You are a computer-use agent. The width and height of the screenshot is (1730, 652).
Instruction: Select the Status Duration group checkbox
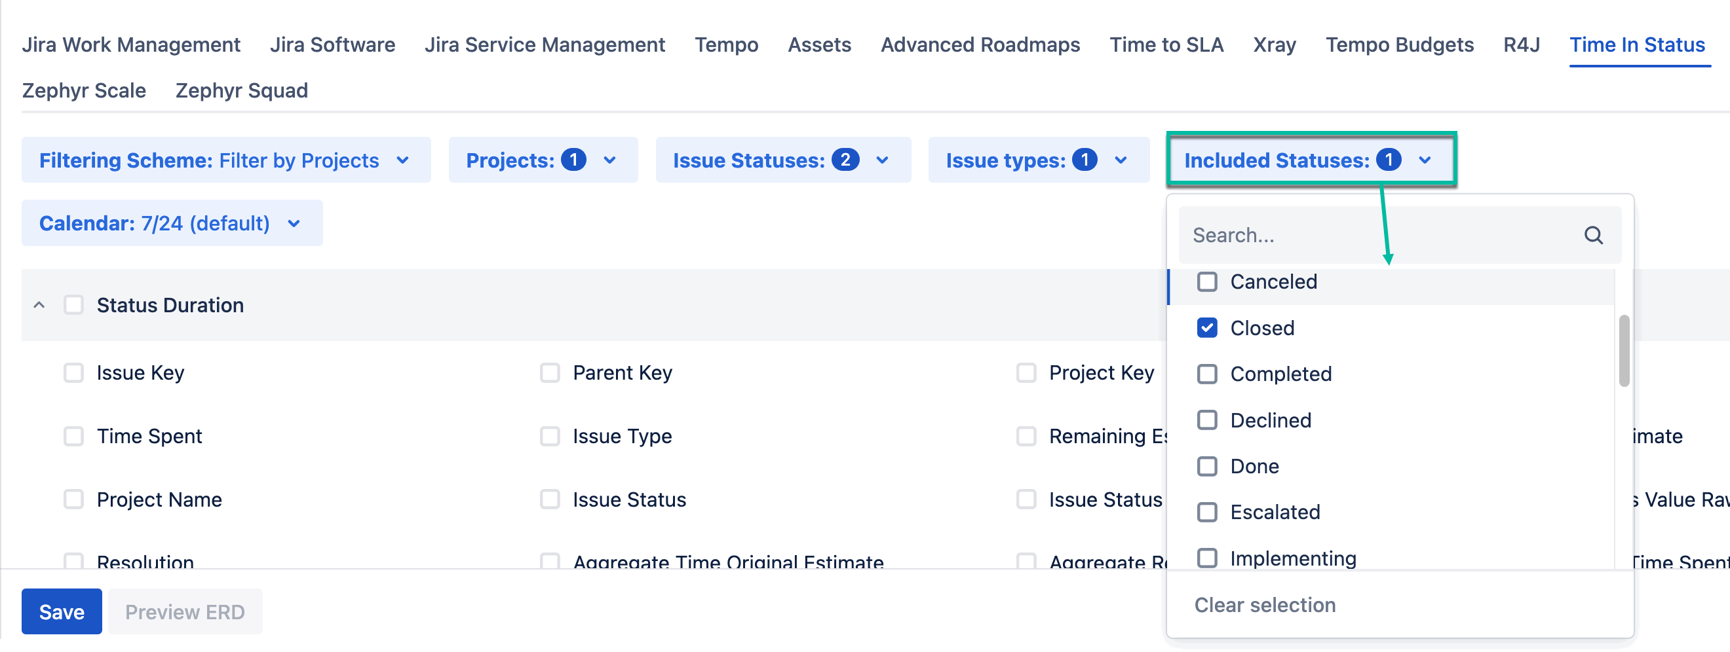(73, 305)
